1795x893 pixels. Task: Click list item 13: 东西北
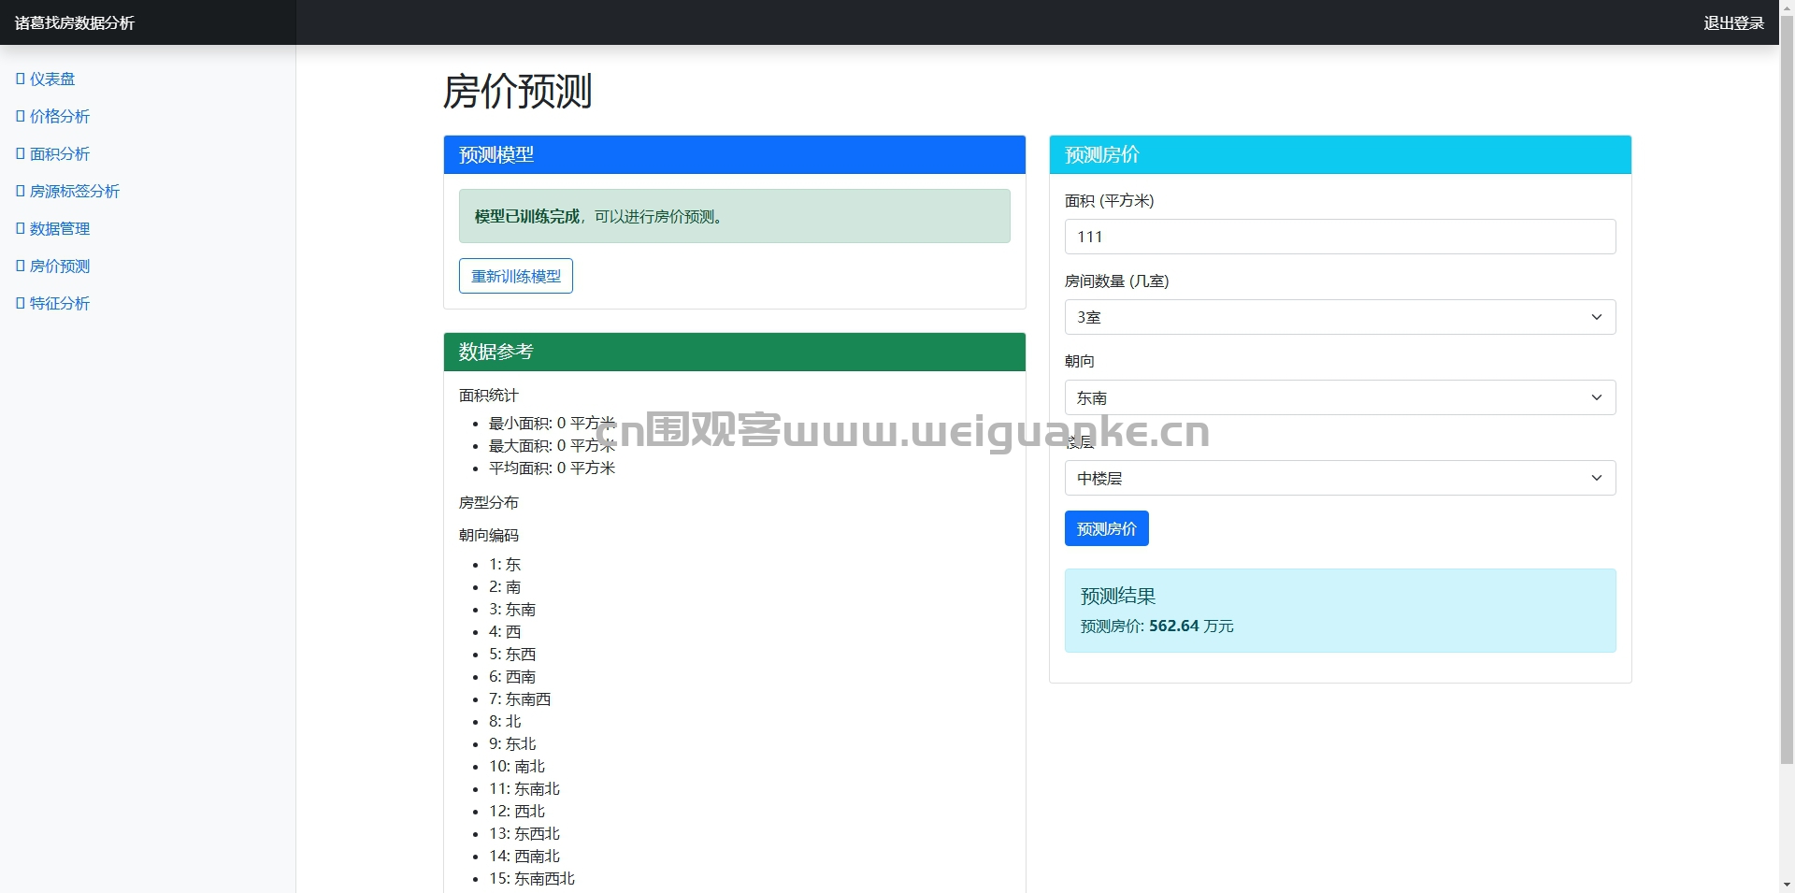pyautogui.click(x=524, y=834)
